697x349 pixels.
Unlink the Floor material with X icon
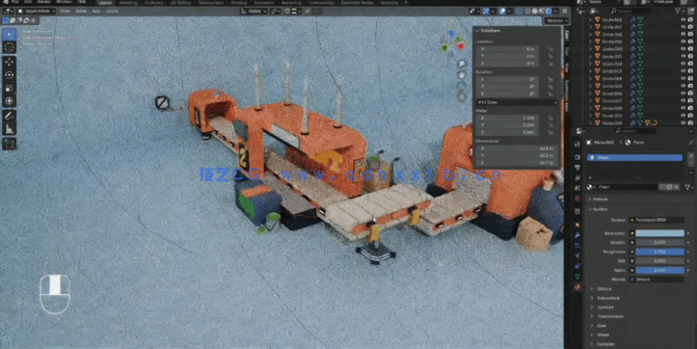pyautogui.click(x=677, y=187)
